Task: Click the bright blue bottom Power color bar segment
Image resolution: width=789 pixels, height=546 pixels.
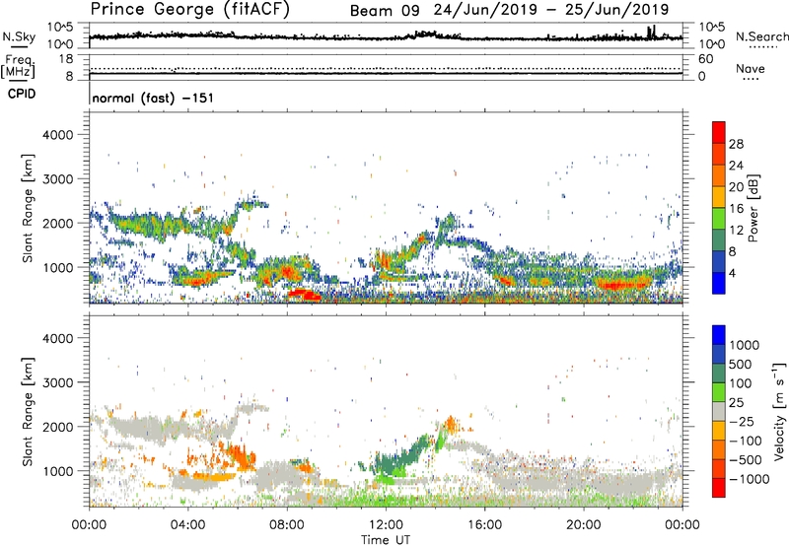Action: [719, 284]
